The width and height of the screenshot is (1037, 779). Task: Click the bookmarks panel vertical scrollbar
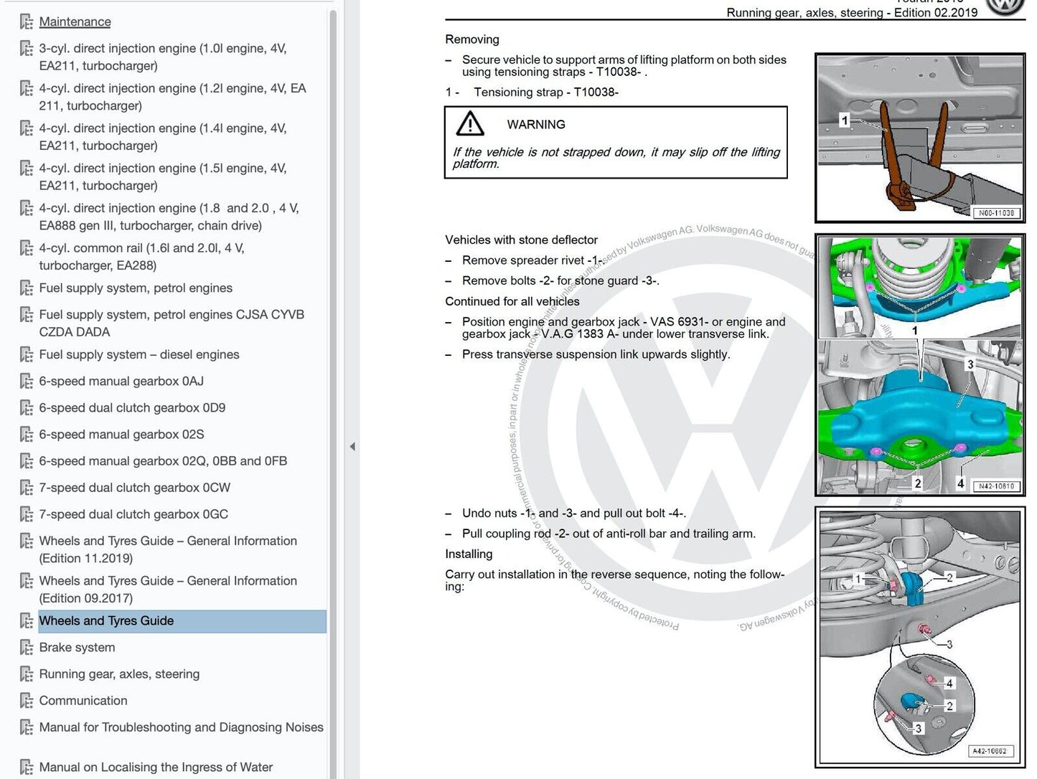pos(333,359)
